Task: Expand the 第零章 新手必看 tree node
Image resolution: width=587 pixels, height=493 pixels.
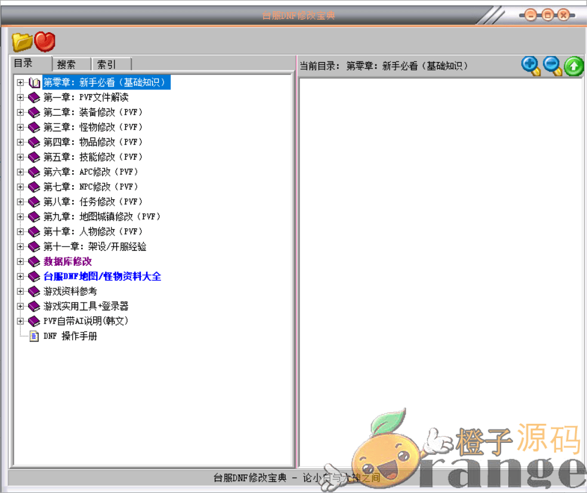Action: [20, 82]
